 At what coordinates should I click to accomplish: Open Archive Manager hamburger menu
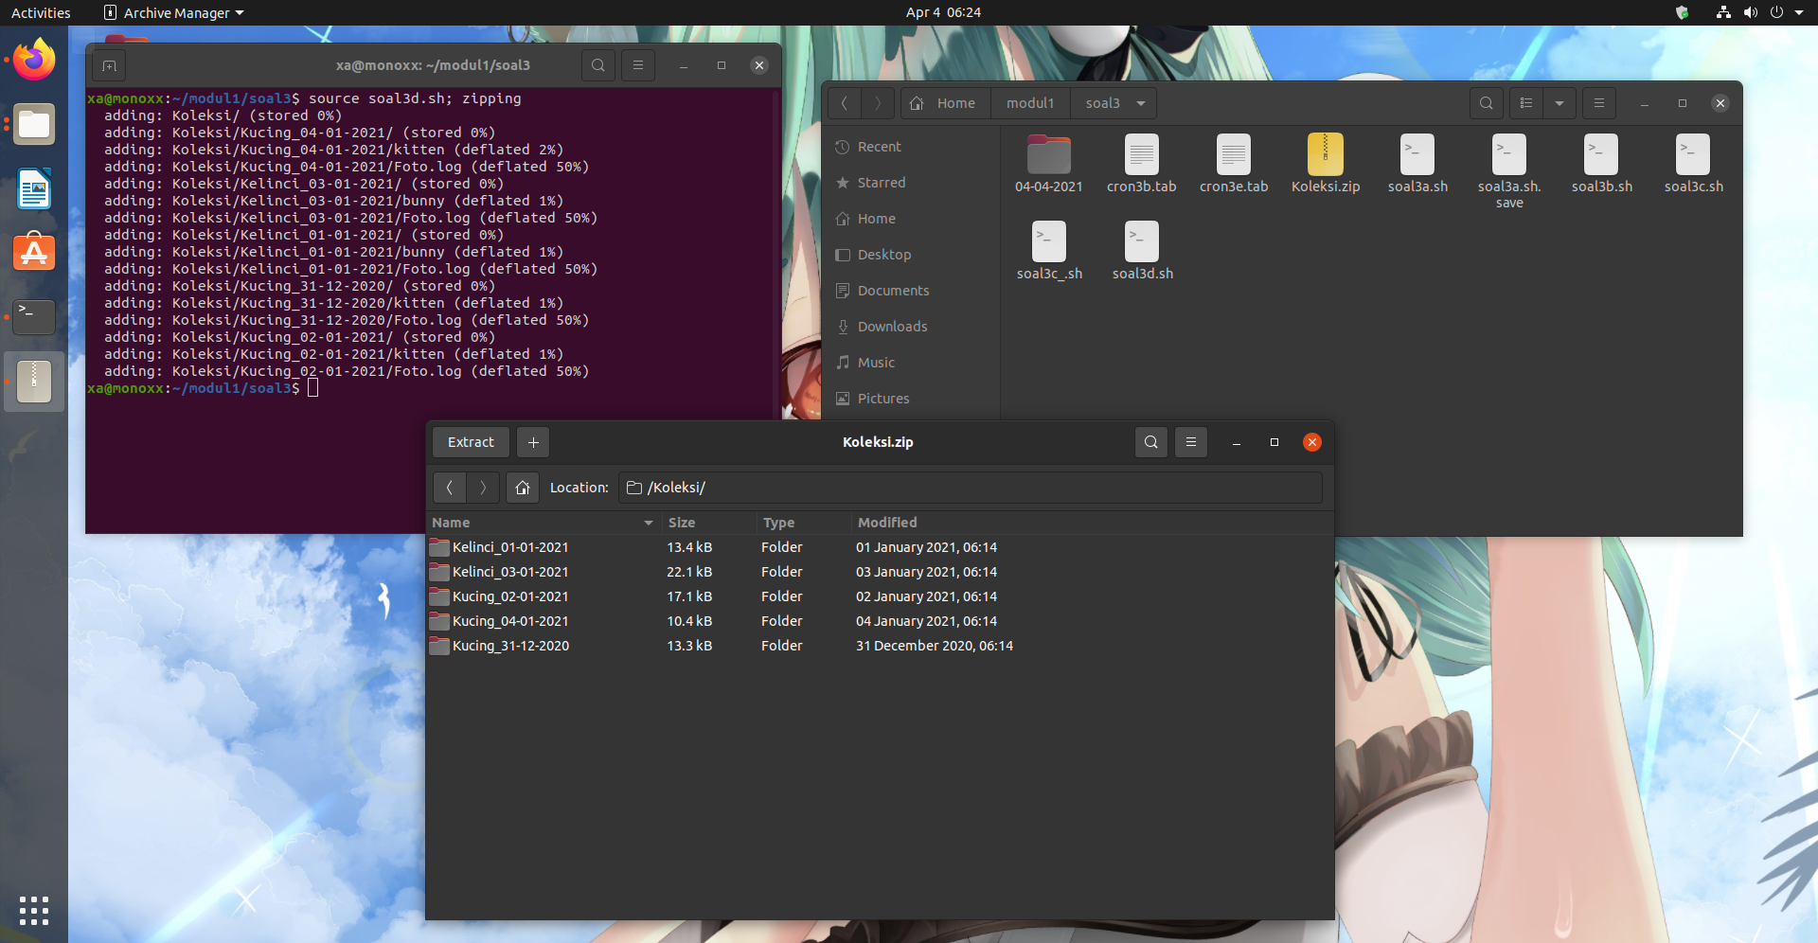[x=1191, y=442]
